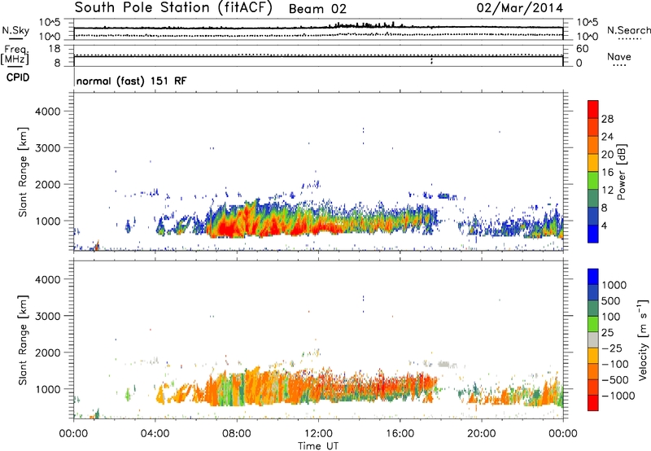651x451 pixels.
Task: Click the 'South Pole Station (fitACF)' title
Action: [173, 8]
